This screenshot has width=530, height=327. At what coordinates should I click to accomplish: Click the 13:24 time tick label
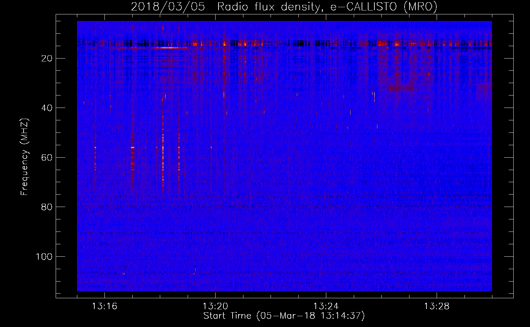(326, 306)
